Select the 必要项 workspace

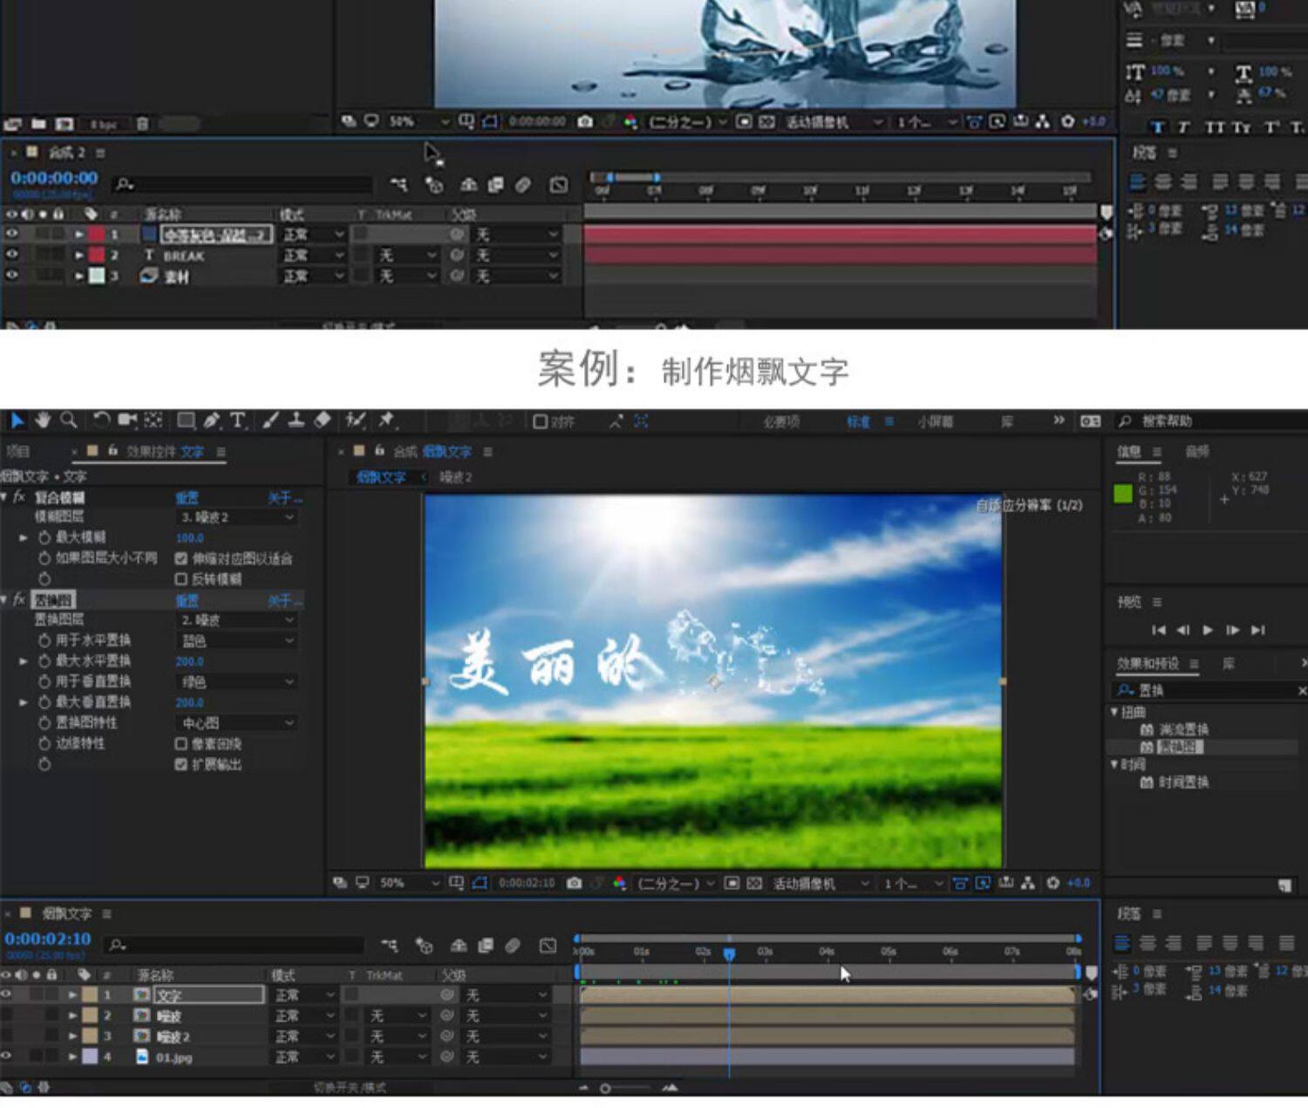(x=781, y=422)
